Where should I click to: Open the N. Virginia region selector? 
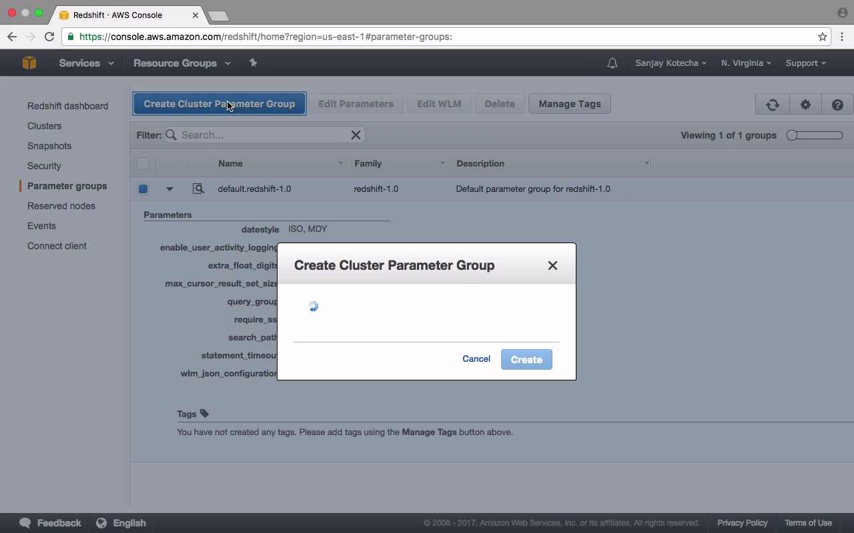tap(746, 63)
